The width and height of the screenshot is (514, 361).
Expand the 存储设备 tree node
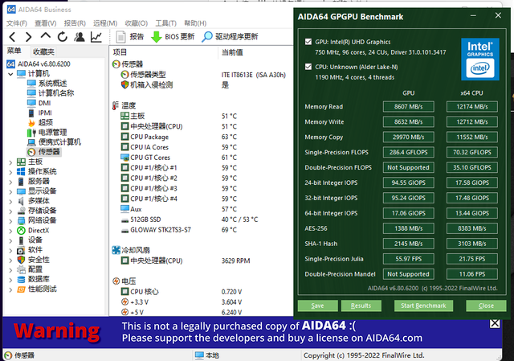click(x=10, y=211)
